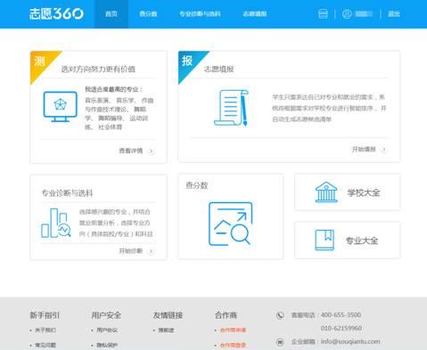Click the 志愿360 logo

click(x=56, y=13)
